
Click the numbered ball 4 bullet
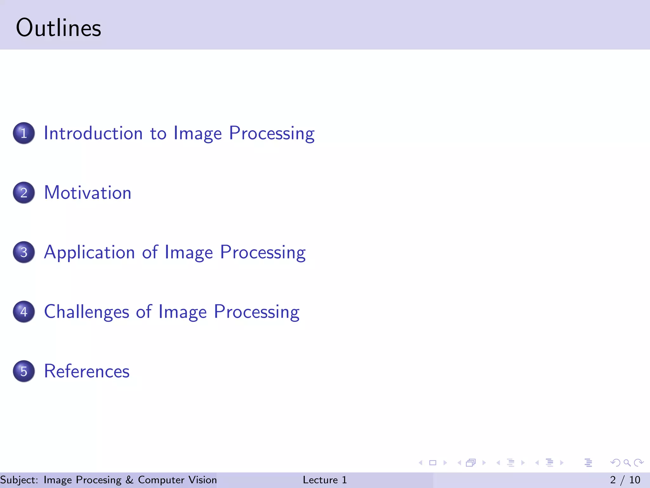point(24,312)
